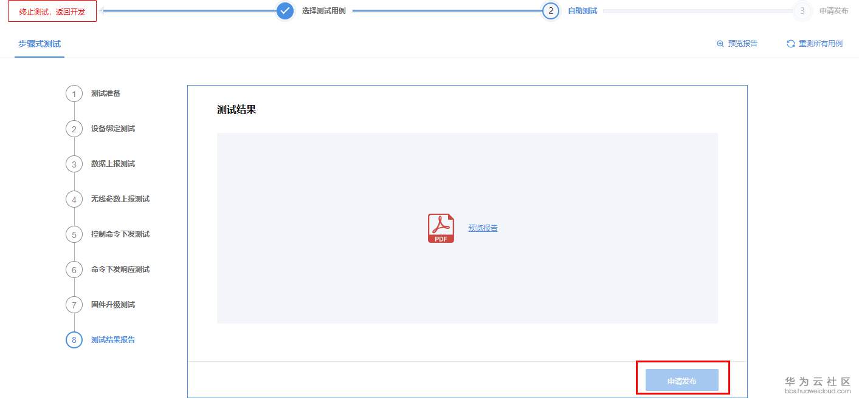Open the 控制命令下发测试 step
The height and width of the screenshot is (400, 859).
coord(120,234)
